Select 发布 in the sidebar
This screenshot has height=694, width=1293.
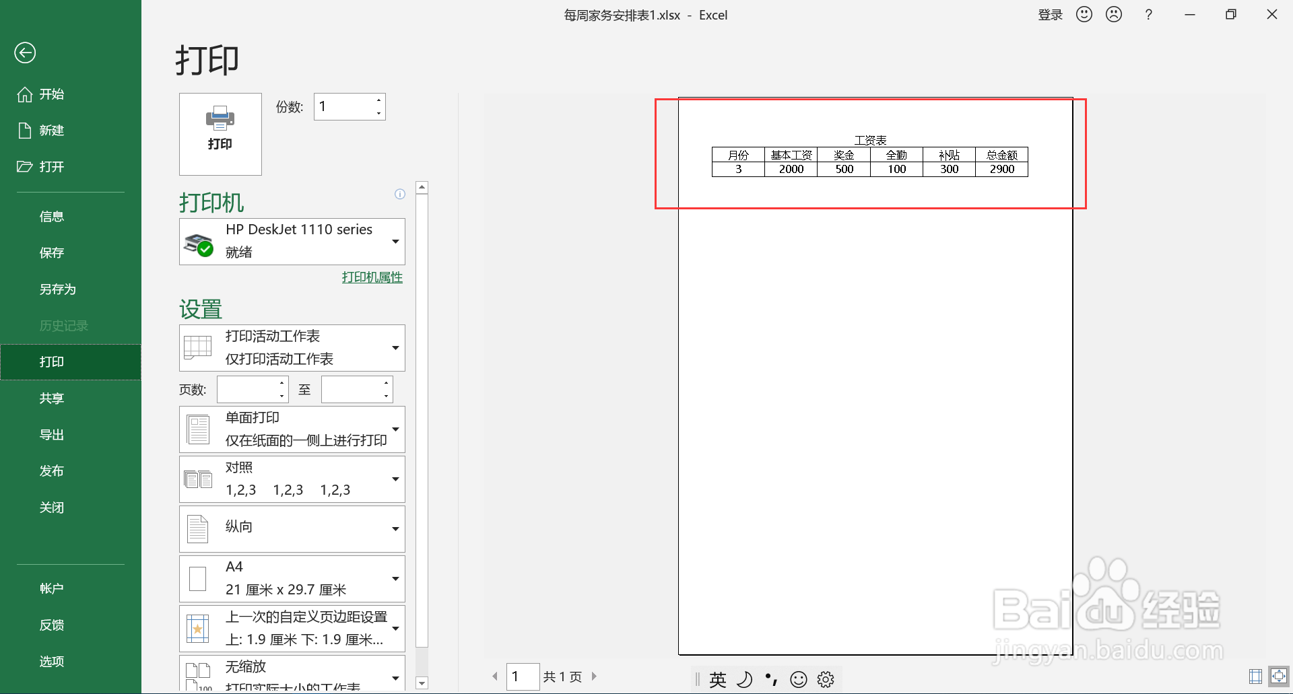coord(52,471)
